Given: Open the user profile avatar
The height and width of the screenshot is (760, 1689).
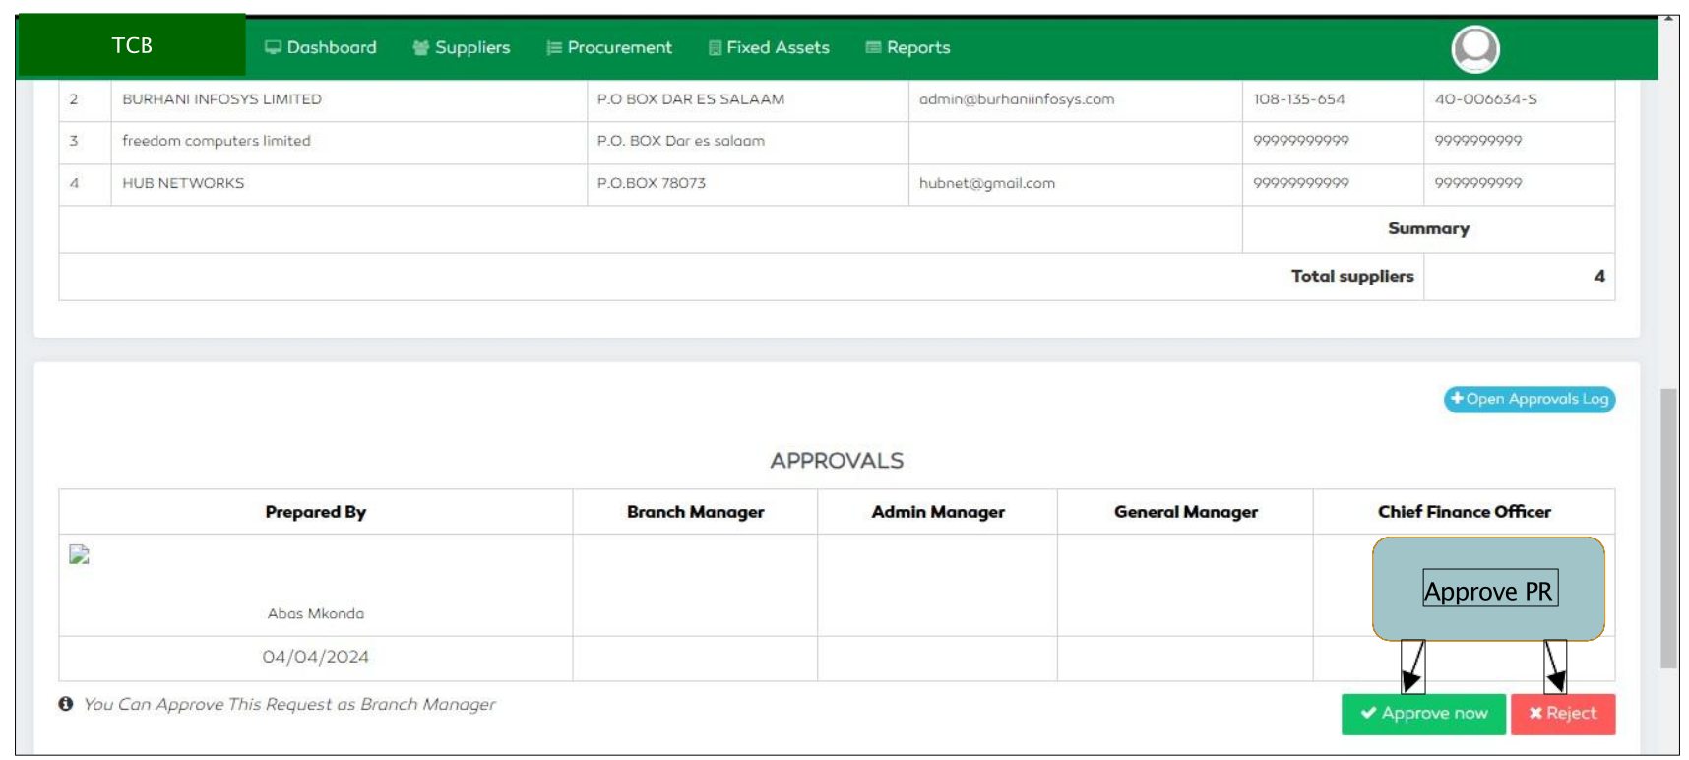Looking at the screenshot, I should click(1475, 48).
